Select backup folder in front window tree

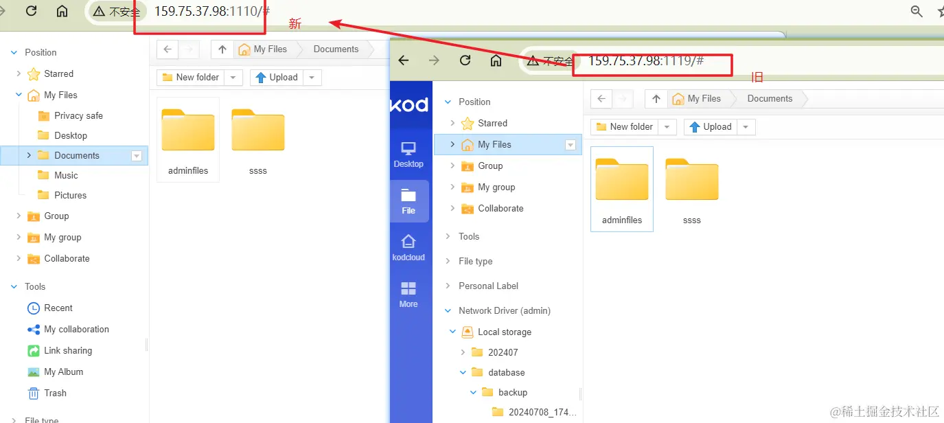[x=513, y=392]
